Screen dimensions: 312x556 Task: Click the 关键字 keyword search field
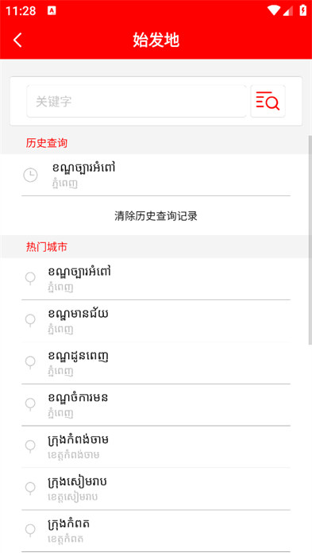coord(137,101)
